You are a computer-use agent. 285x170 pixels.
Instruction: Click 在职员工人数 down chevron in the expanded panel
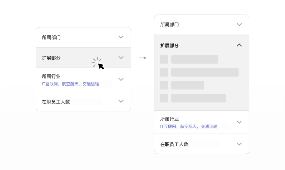pyautogui.click(x=239, y=144)
